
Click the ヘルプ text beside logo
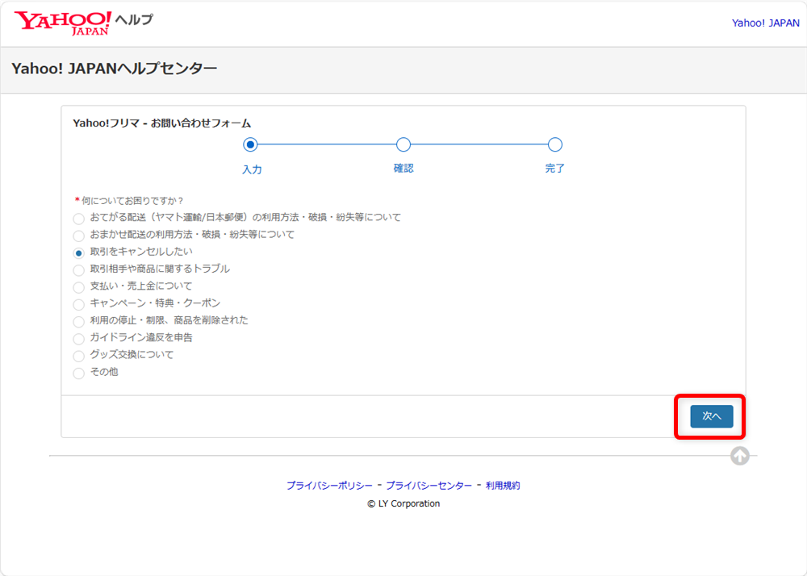click(134, 20)
